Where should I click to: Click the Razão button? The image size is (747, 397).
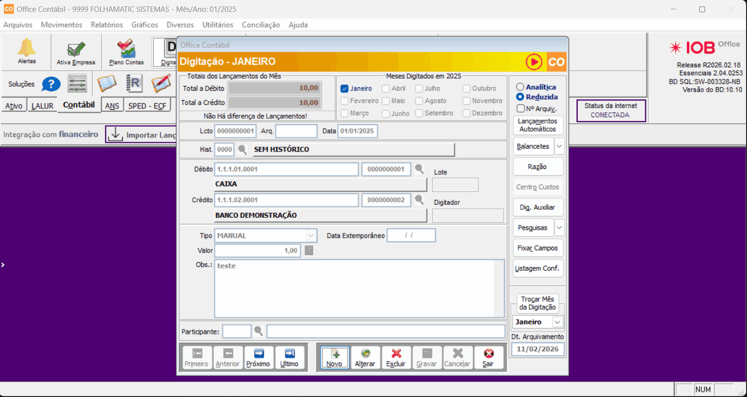pos(537,166)
